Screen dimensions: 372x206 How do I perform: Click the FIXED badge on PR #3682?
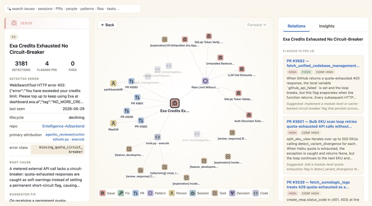click(x=306, y=72)
